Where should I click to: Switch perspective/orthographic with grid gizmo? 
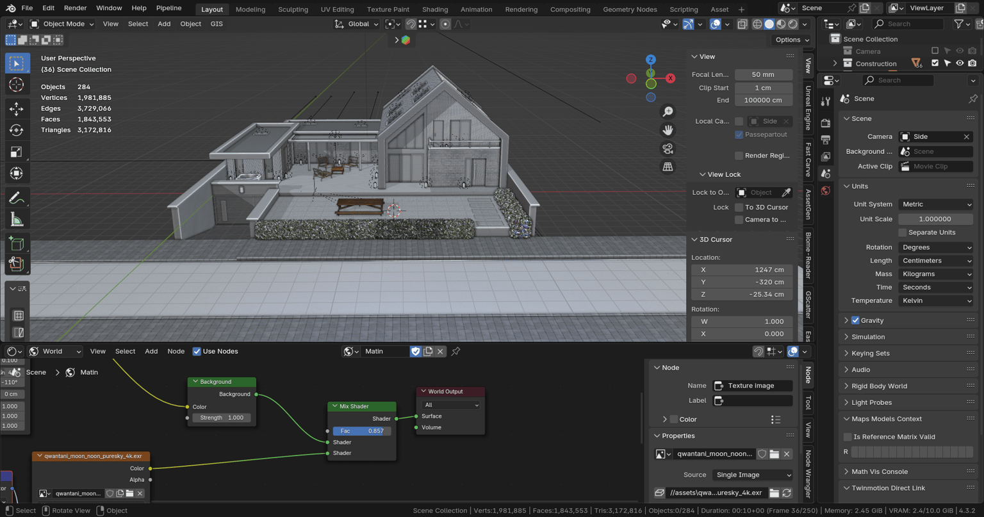point(668,167)
